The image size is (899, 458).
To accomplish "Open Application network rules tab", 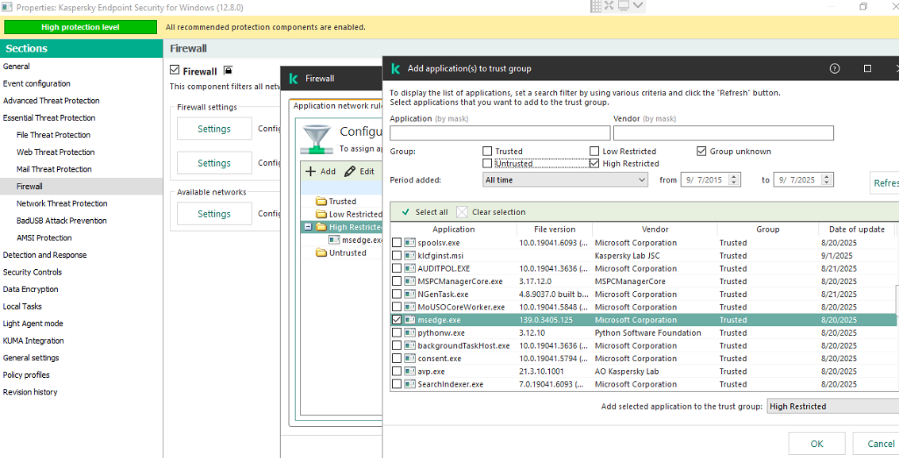I will (336, 106).
